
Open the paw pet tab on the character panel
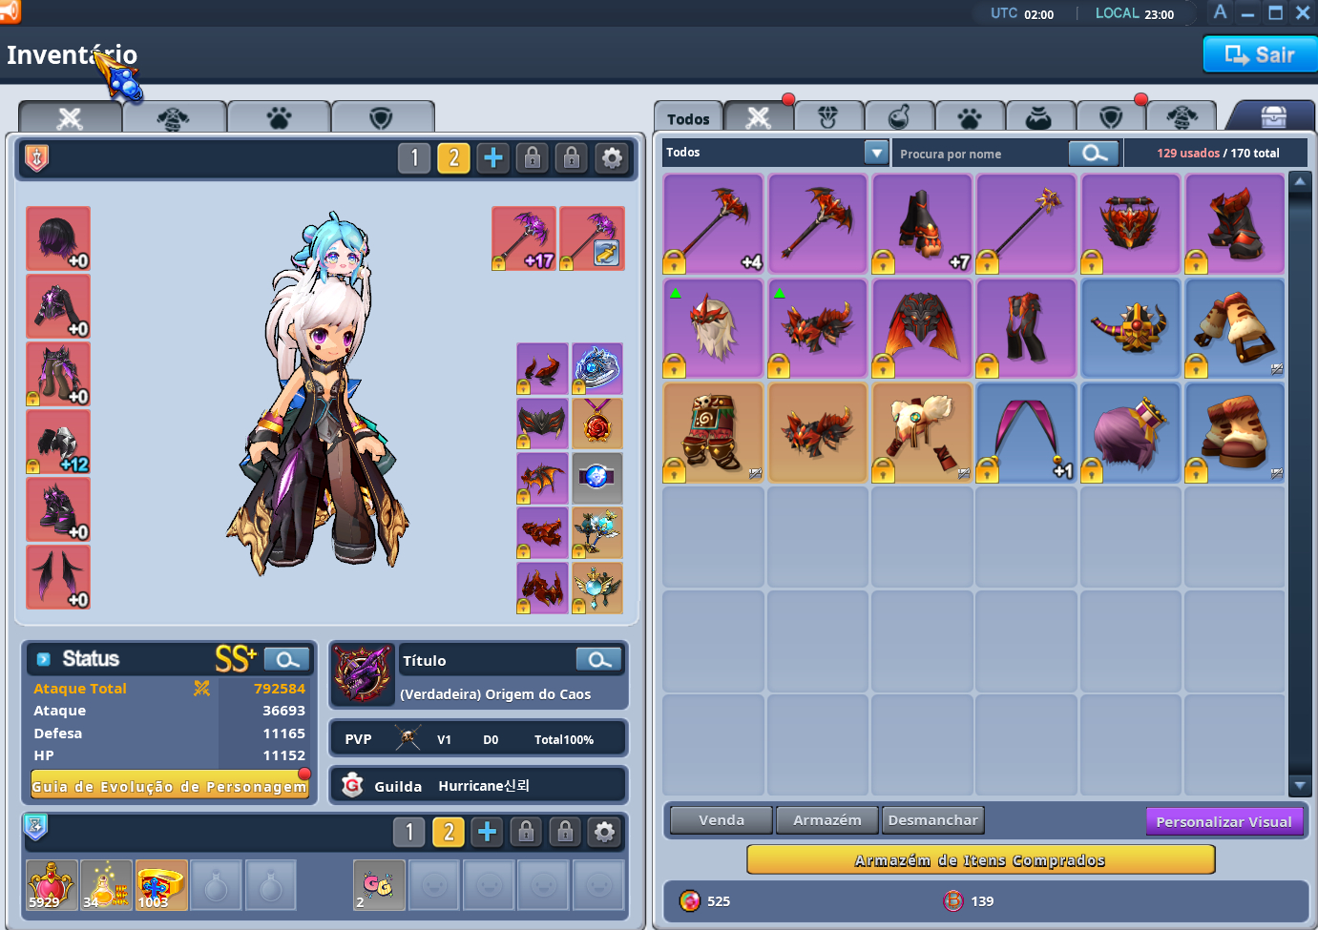[279, 117]
